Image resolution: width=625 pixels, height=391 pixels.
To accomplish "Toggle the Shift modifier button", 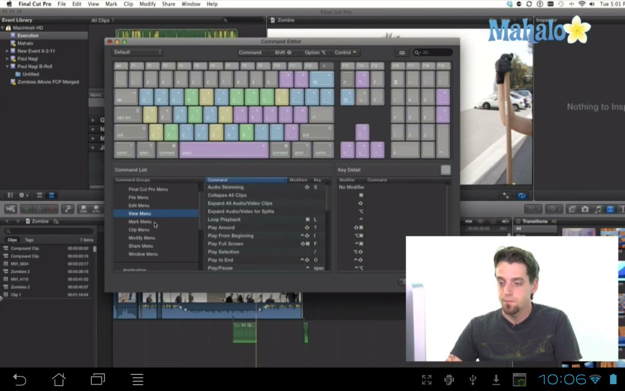I will [283, 52].
